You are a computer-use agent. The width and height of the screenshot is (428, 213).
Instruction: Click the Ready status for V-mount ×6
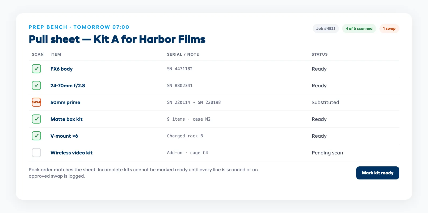point(319,136)
